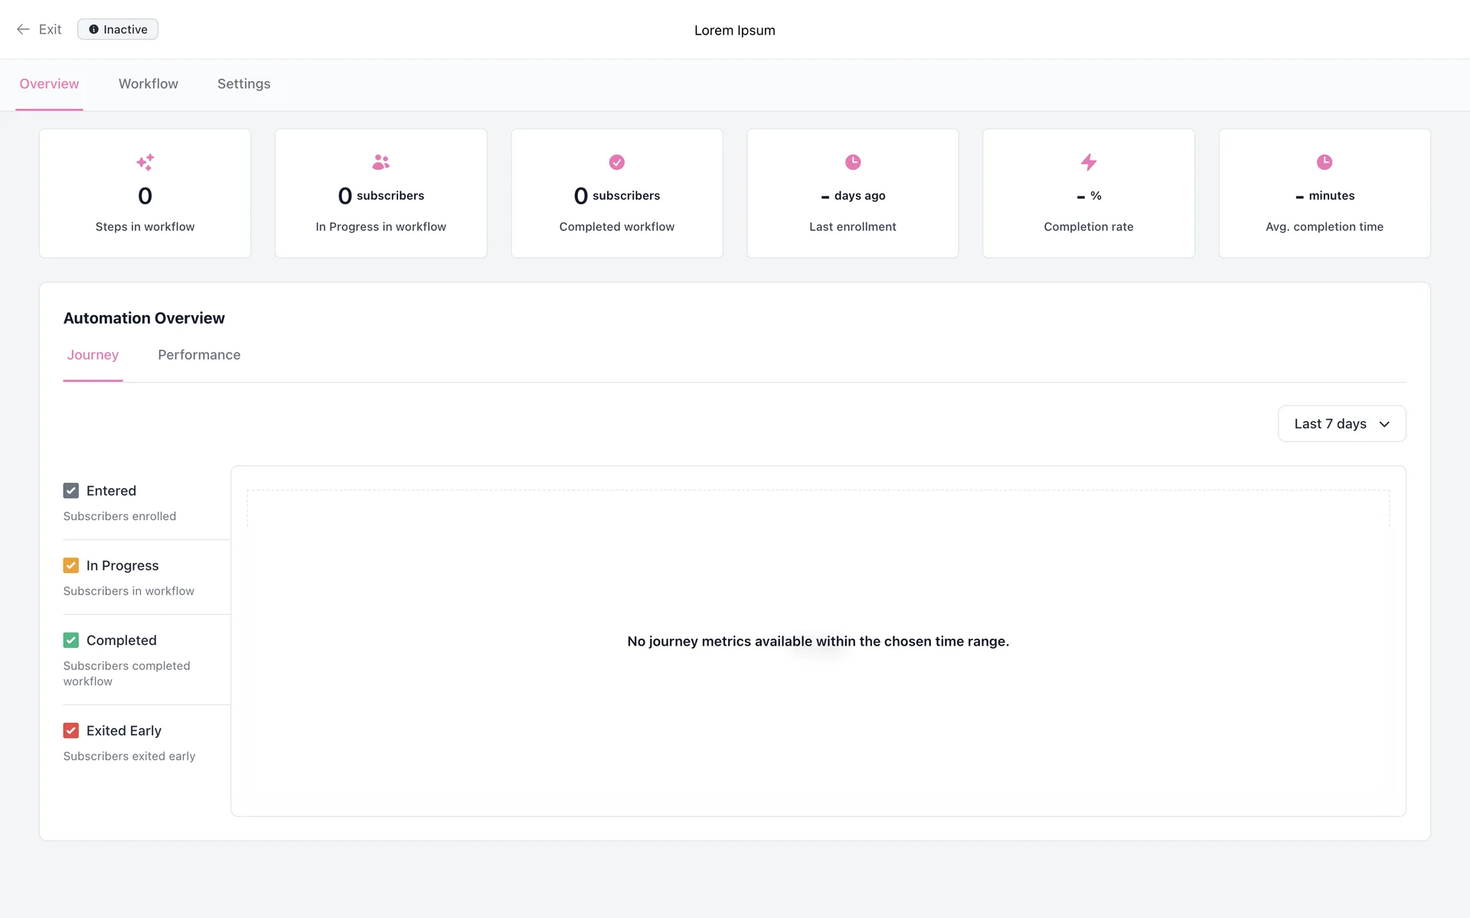Image resolution: width=1470 pixels, height=918 pixels.
Task: Select the Journey tab
Action: tap(93, 355)
